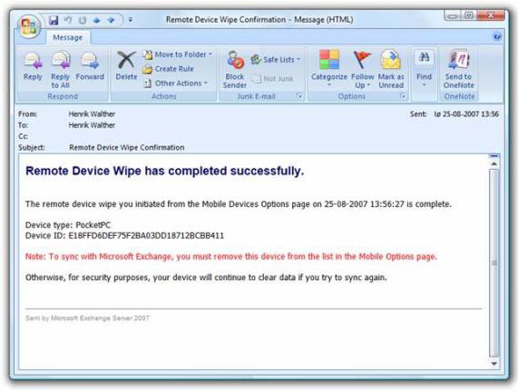Redo with the Quick Access toolbar icon
The image size is (518, 391).
(83, 21)
